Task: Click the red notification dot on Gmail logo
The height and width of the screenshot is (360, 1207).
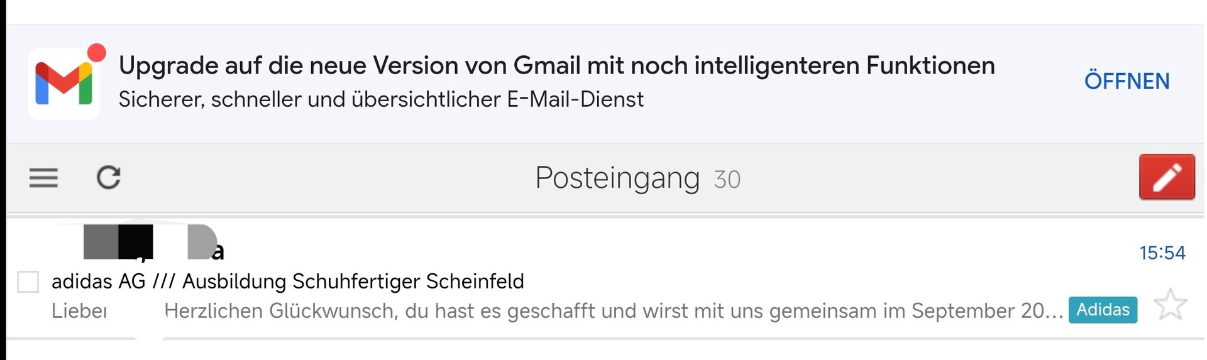Action: 96,53
